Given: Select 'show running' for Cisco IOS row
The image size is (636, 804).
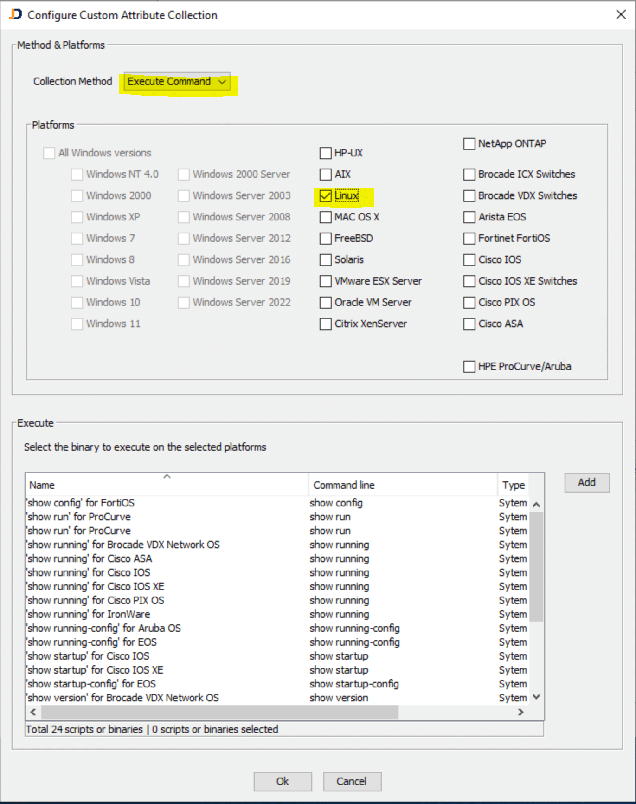Looking at the screenshot, I should (x=277, y=573).
